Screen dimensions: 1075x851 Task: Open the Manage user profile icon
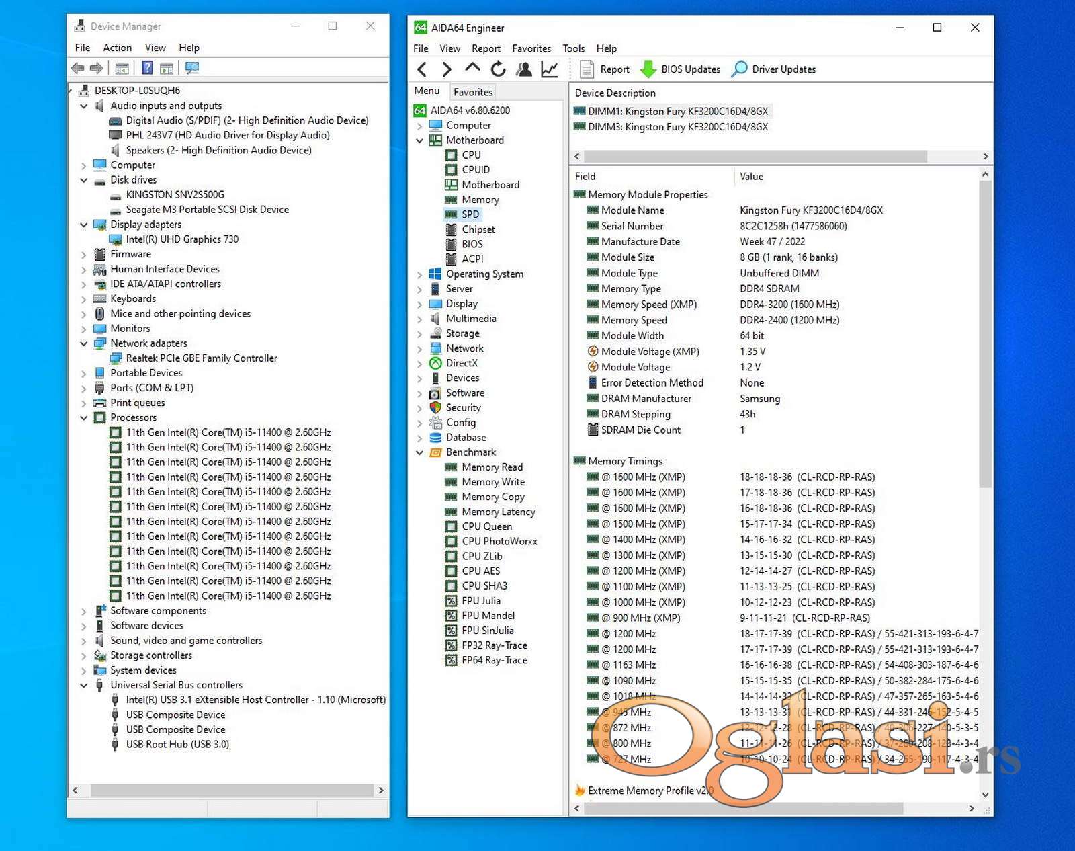pos(524,69)
